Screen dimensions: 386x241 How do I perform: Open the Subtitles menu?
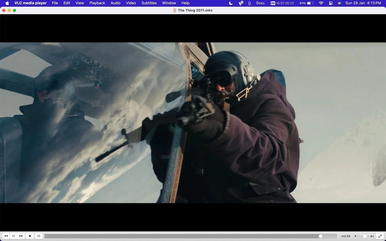149,3
